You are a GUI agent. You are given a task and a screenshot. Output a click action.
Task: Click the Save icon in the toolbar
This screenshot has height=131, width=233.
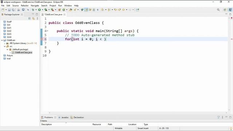pos(9,10)
